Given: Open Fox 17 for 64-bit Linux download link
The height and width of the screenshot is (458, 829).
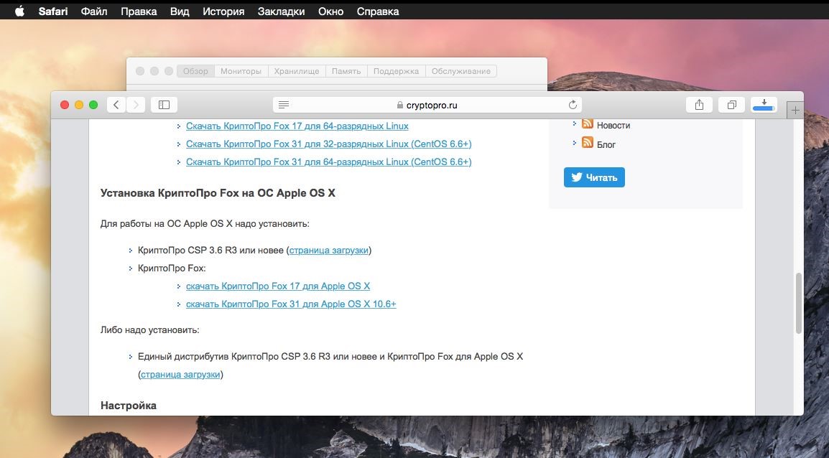Looking at the screenshot, I should click(297, 126).
